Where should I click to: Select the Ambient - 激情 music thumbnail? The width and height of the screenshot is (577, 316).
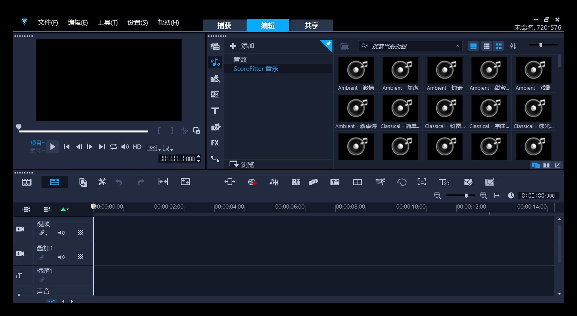356,70
